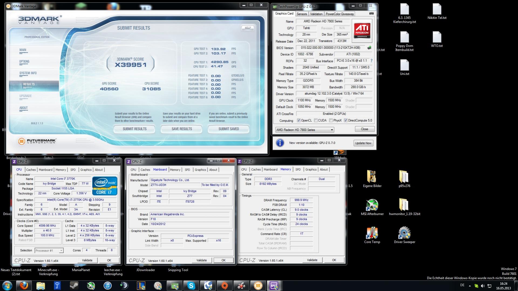Open the PowerColor Giveaway tab in GPU-Z
Screen dimensions: 518x291
tap(340, 14)
